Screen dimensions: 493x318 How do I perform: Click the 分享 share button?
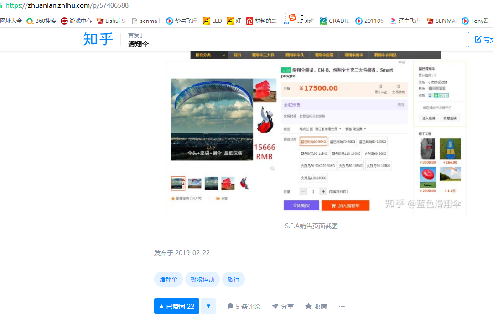point(283,306)
